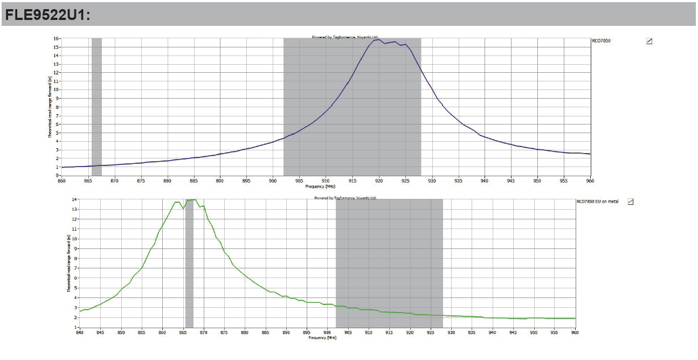Click the 840 tick label on the bottom chart
This screenshot has width=698, height=360.
[x=80, y=333]
